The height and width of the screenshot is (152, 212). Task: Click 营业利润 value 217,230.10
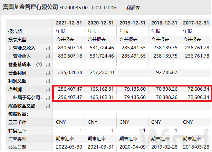(x=102, y=73)
